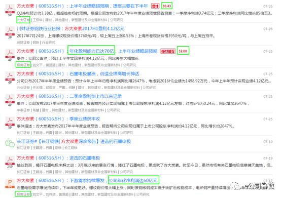Select broker 中泰证券 under 二季度盈利 report
283x198 pixels.
tap(23, 110)
